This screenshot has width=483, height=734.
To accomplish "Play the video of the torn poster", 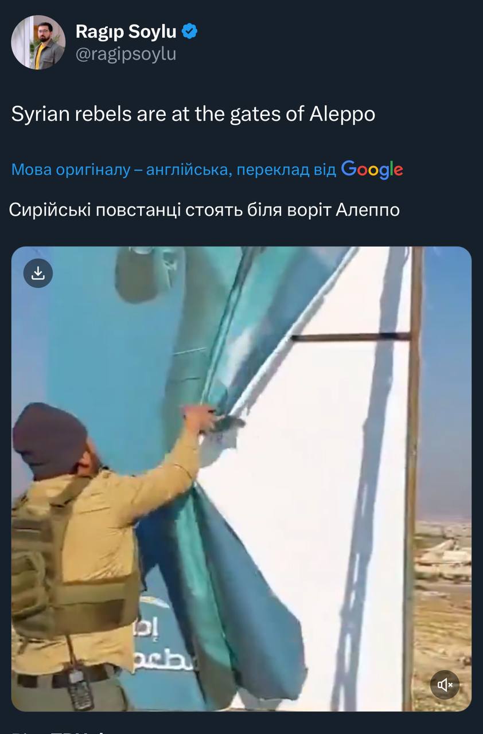I will click(x=241, y=479).
